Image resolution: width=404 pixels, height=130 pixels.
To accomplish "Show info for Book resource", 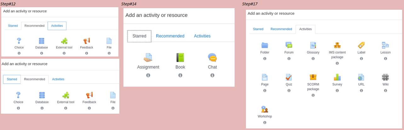I will [180, 75].
